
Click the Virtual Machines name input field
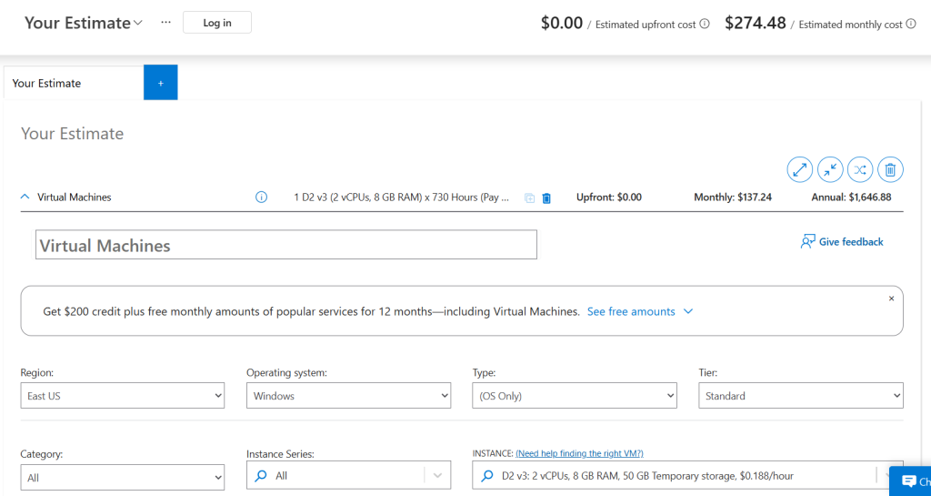point(286,245)
